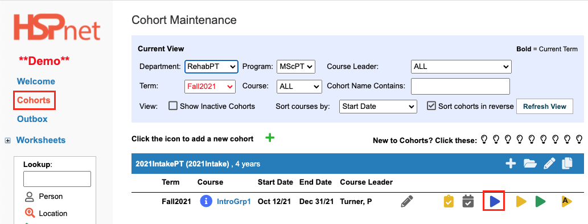588x224 pixels.
Task: Click the yellow clipboard checklist icon
Action: click(449, 201)
